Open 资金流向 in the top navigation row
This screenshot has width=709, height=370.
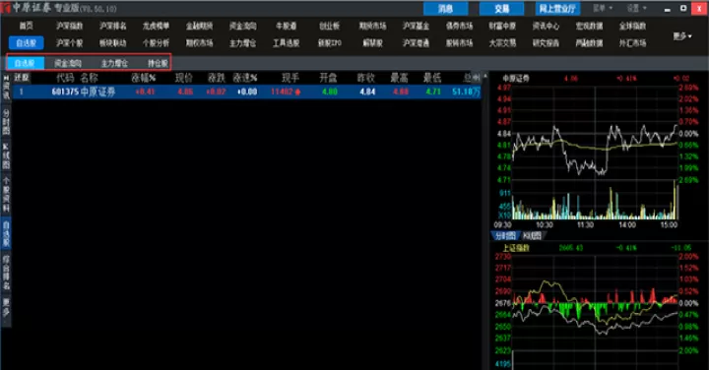[243, 26]
